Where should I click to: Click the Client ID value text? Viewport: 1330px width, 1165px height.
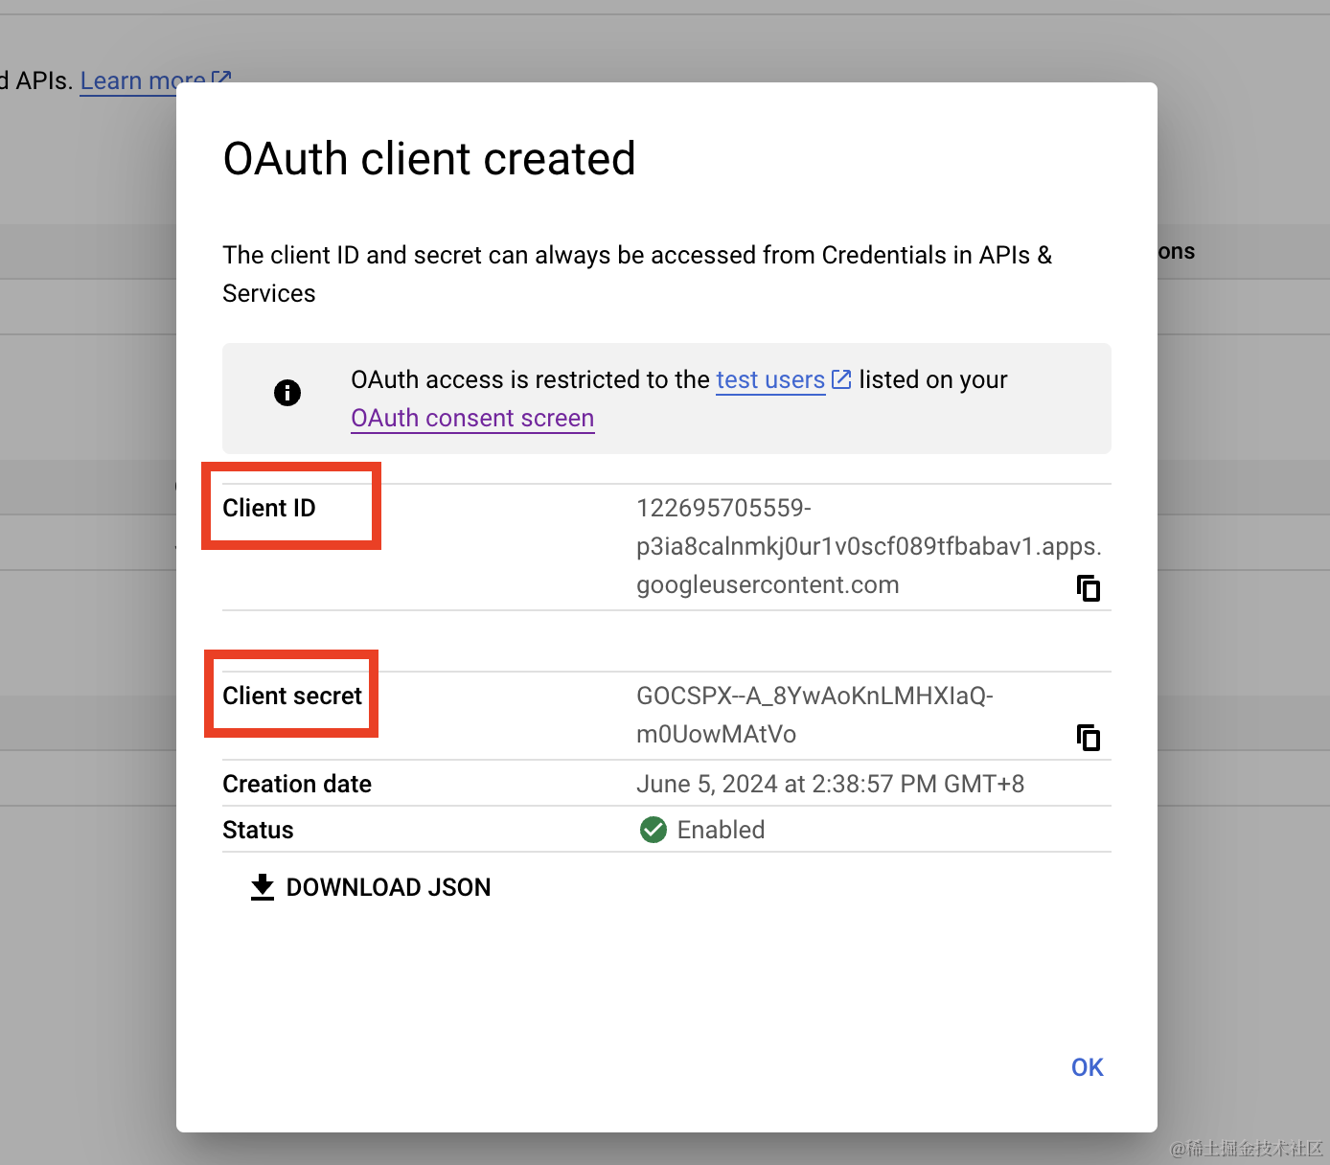(867, 546)
